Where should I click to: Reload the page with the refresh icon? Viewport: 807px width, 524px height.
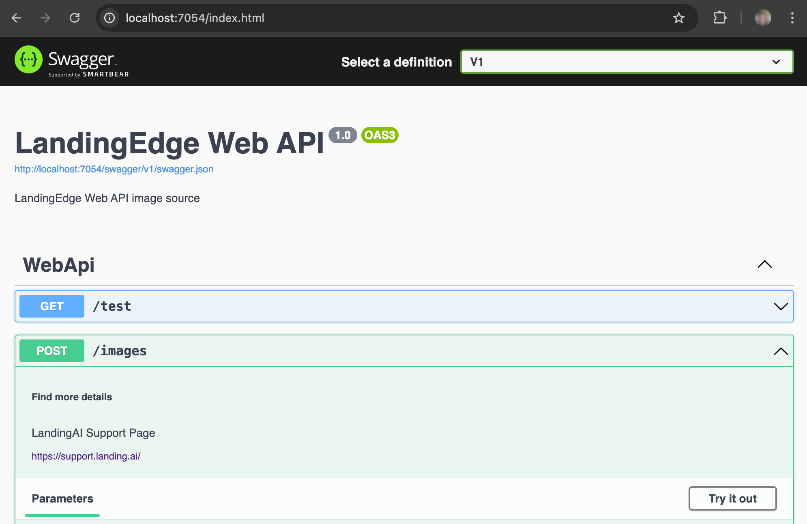[75, 18]
